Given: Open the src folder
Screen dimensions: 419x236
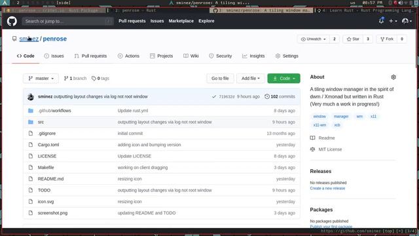Looking at the screenshot, I should tap(41, 122).
